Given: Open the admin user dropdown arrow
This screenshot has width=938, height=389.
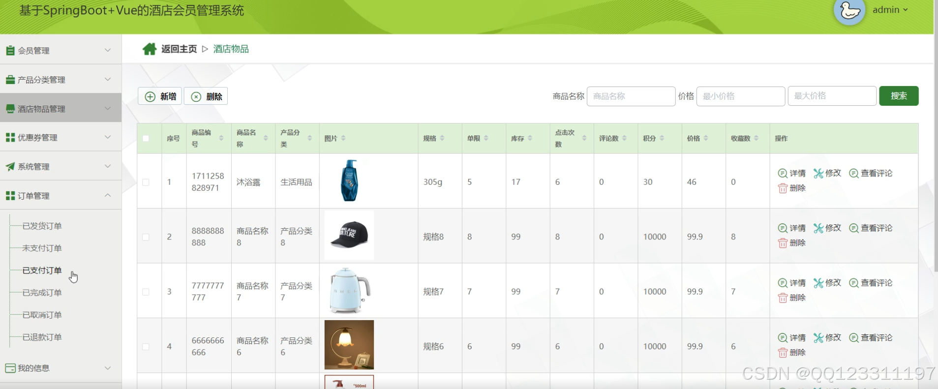Looking at the screenshot, I should [x=906, y=10].
